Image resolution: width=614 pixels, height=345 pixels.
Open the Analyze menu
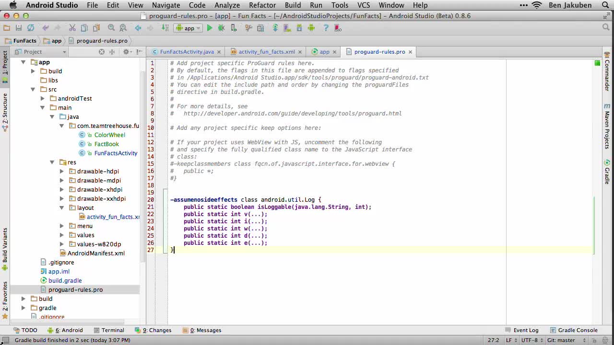(x=227, y=5)
